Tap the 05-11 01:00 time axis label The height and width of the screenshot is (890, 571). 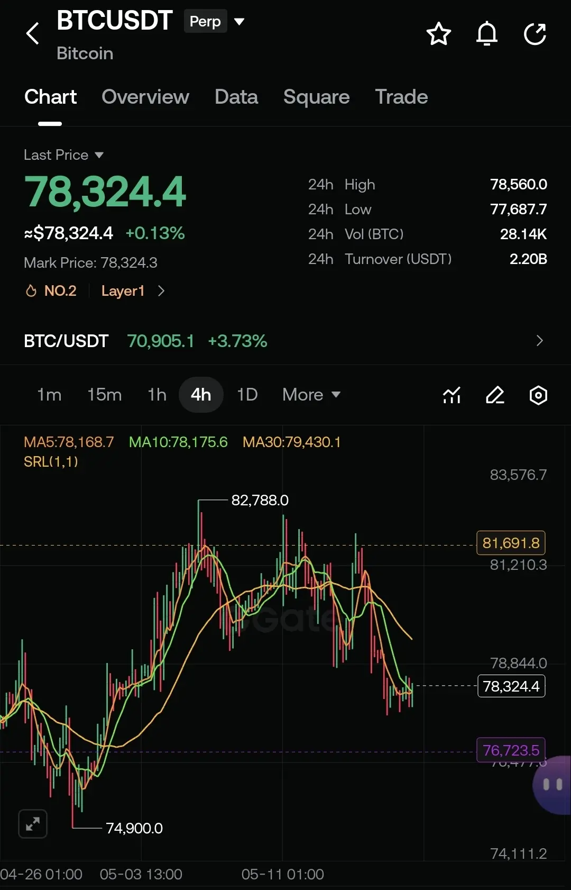tap(282, 874)
